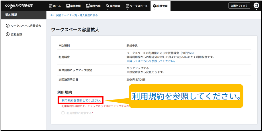
Task: Select 支払金額 in the left sidebar
Action: click(x=16, y=34)
